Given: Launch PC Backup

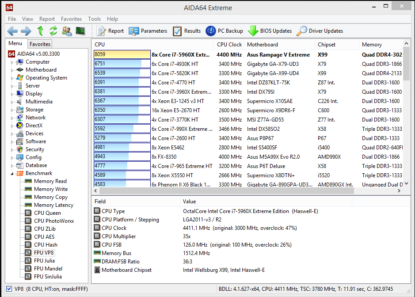Looking at the screenshot, I should 225,31.
